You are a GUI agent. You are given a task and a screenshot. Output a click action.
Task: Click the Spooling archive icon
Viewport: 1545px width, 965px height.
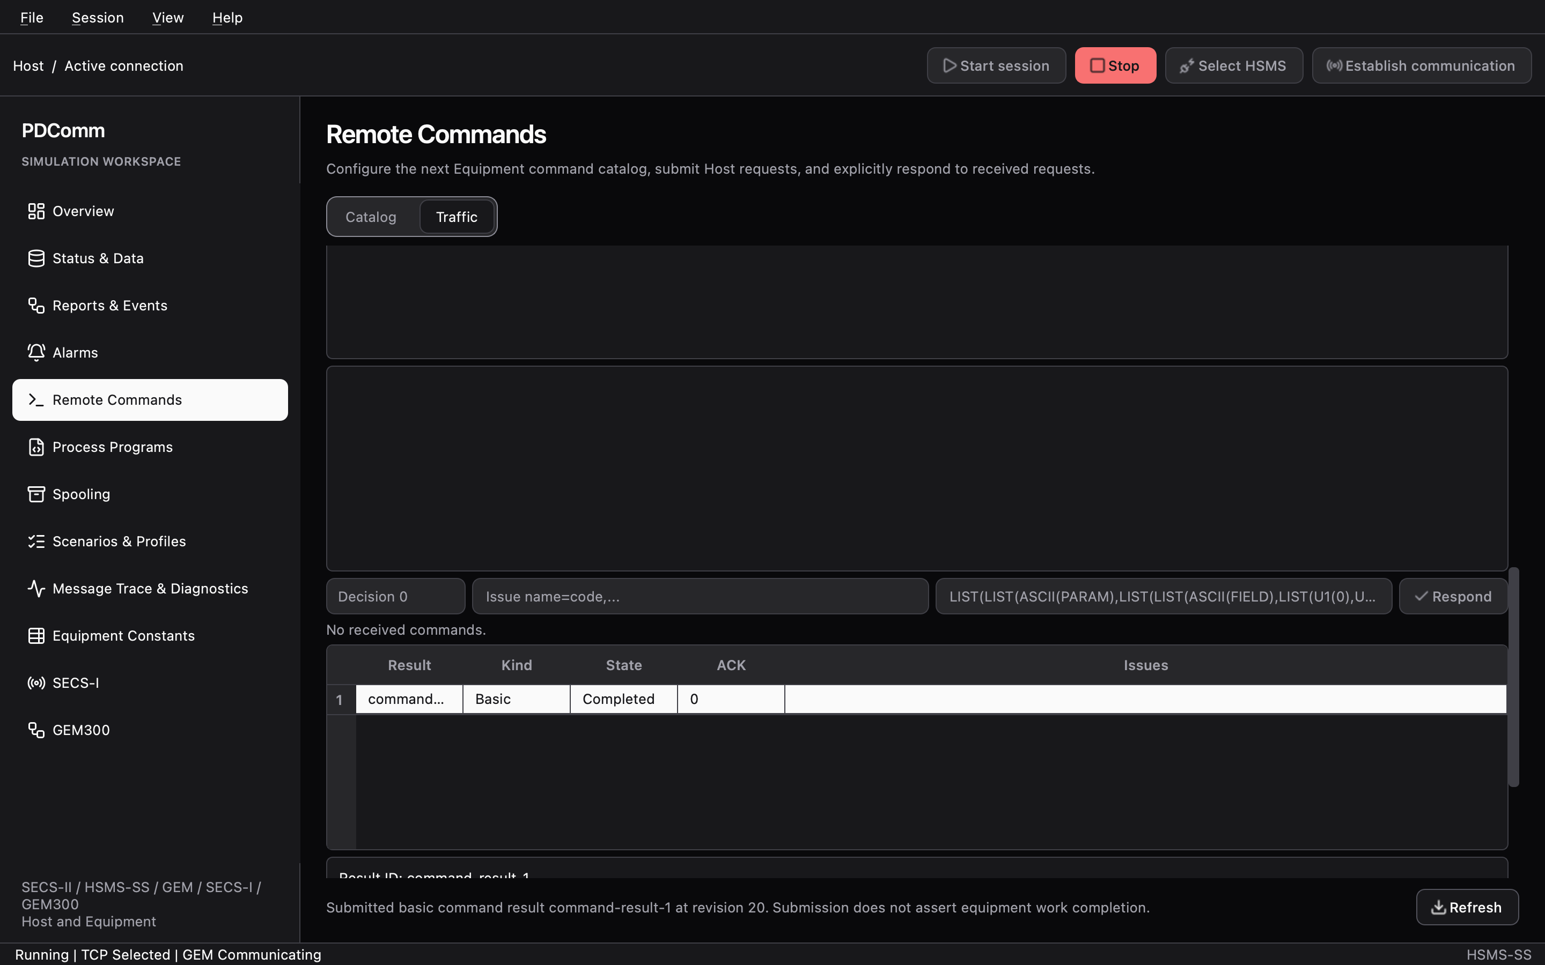36,495
